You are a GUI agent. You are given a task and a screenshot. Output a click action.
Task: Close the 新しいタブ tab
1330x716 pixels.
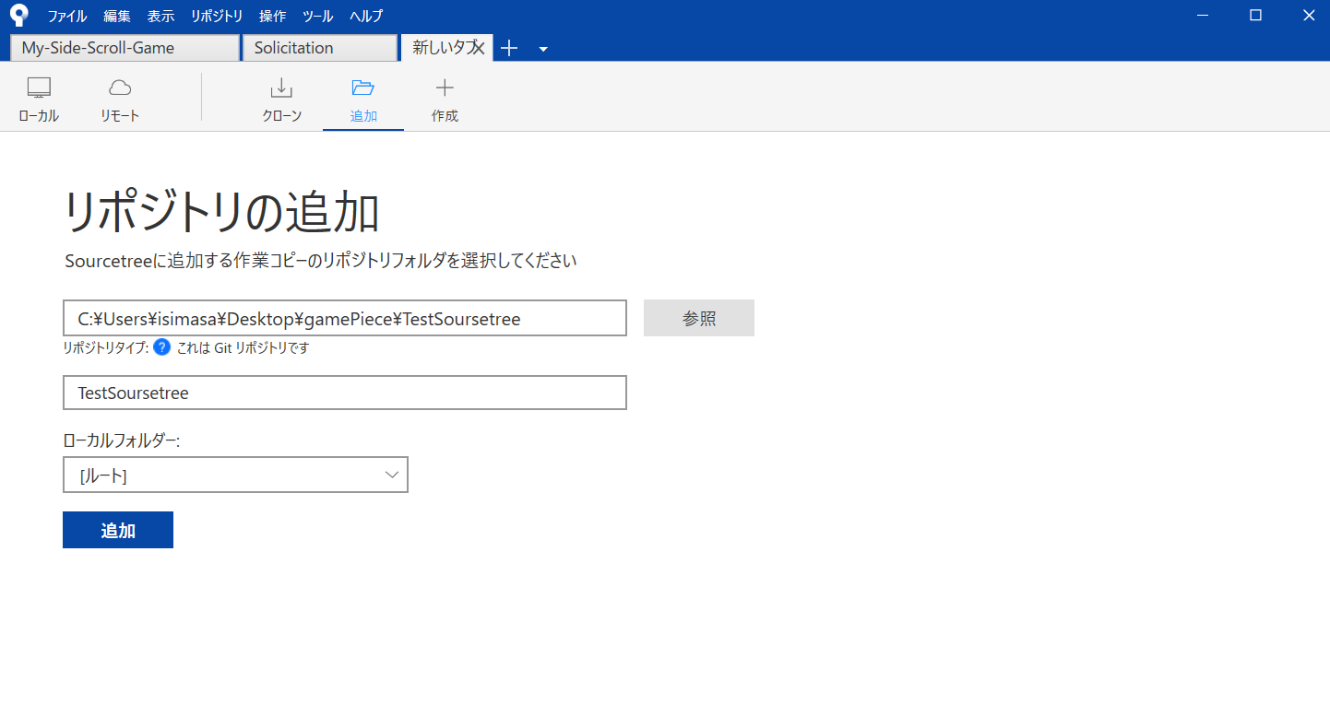pos(478,48)
